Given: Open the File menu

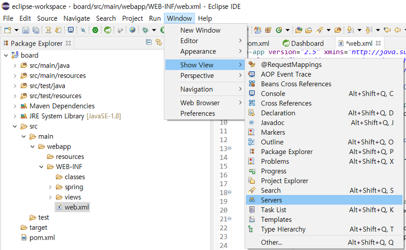Looking at the screenshot, I should pos(8,18).
